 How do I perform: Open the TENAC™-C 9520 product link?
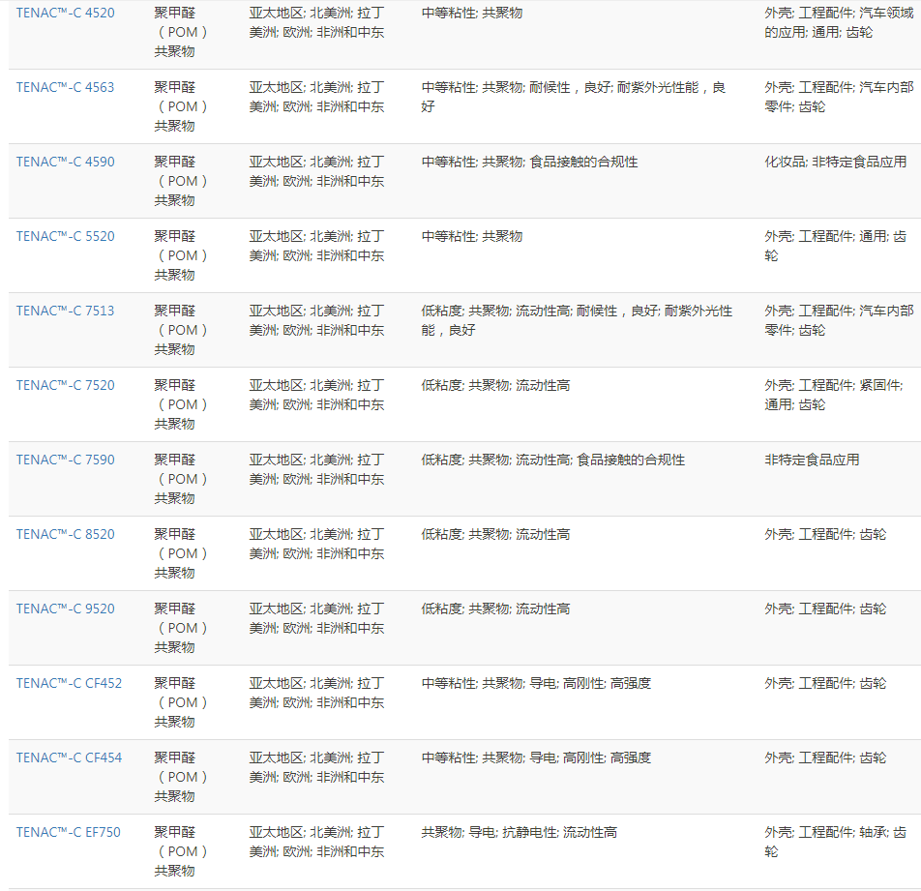point(65,609)
